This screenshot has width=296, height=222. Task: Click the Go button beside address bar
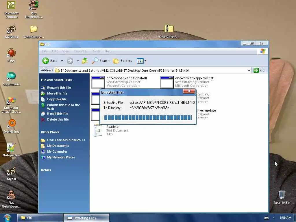click(x=259, y=71)
